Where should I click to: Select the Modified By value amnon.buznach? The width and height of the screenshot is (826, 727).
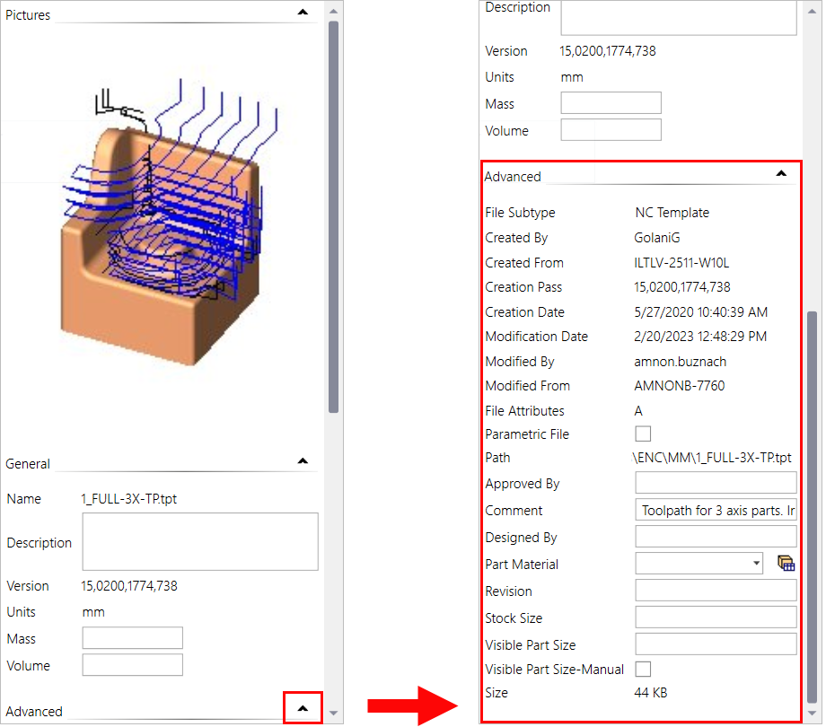point(680,361)
